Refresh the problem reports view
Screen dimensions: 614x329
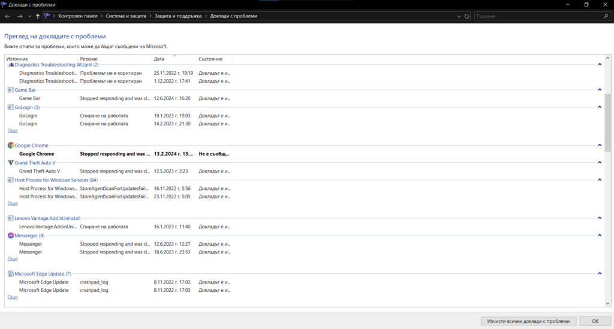tap(466, 16)
